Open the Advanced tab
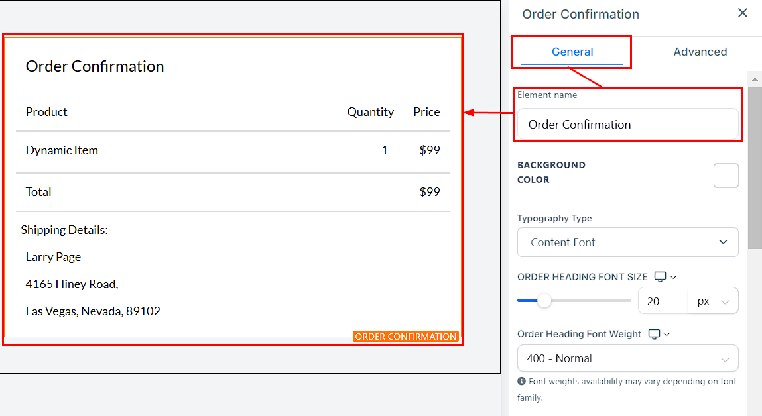 point(700,52)
